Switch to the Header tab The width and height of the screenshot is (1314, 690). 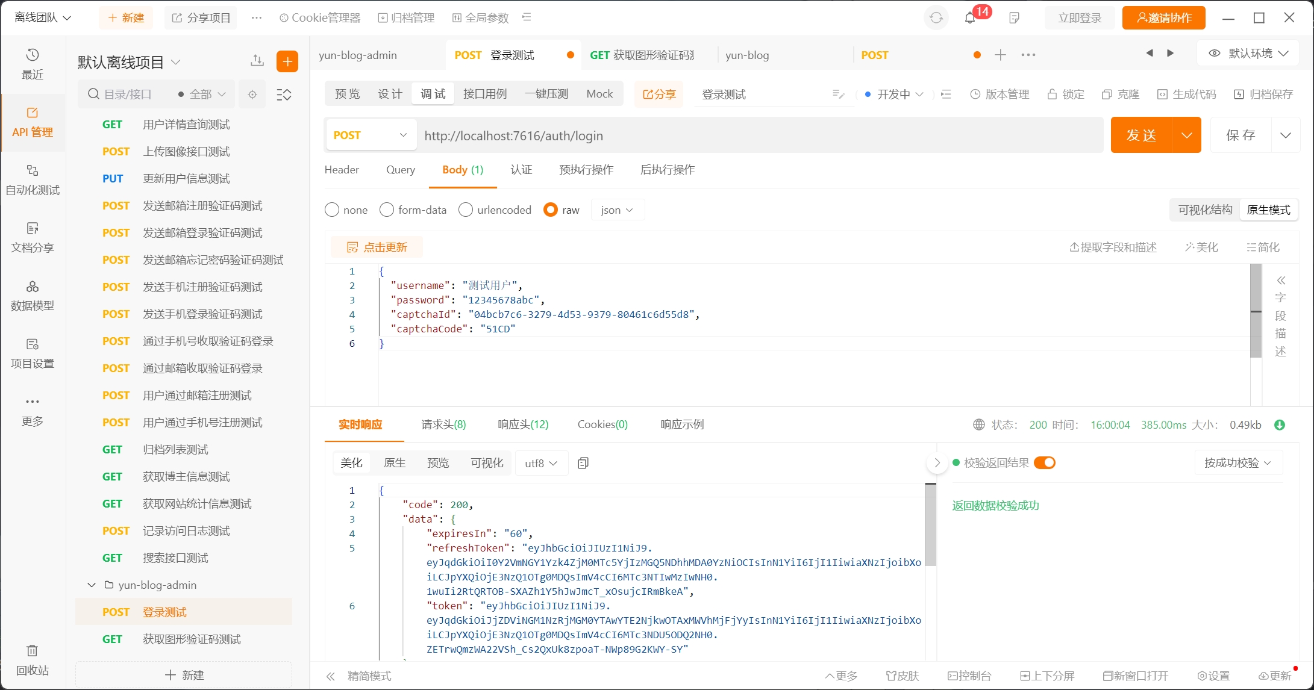342,170
